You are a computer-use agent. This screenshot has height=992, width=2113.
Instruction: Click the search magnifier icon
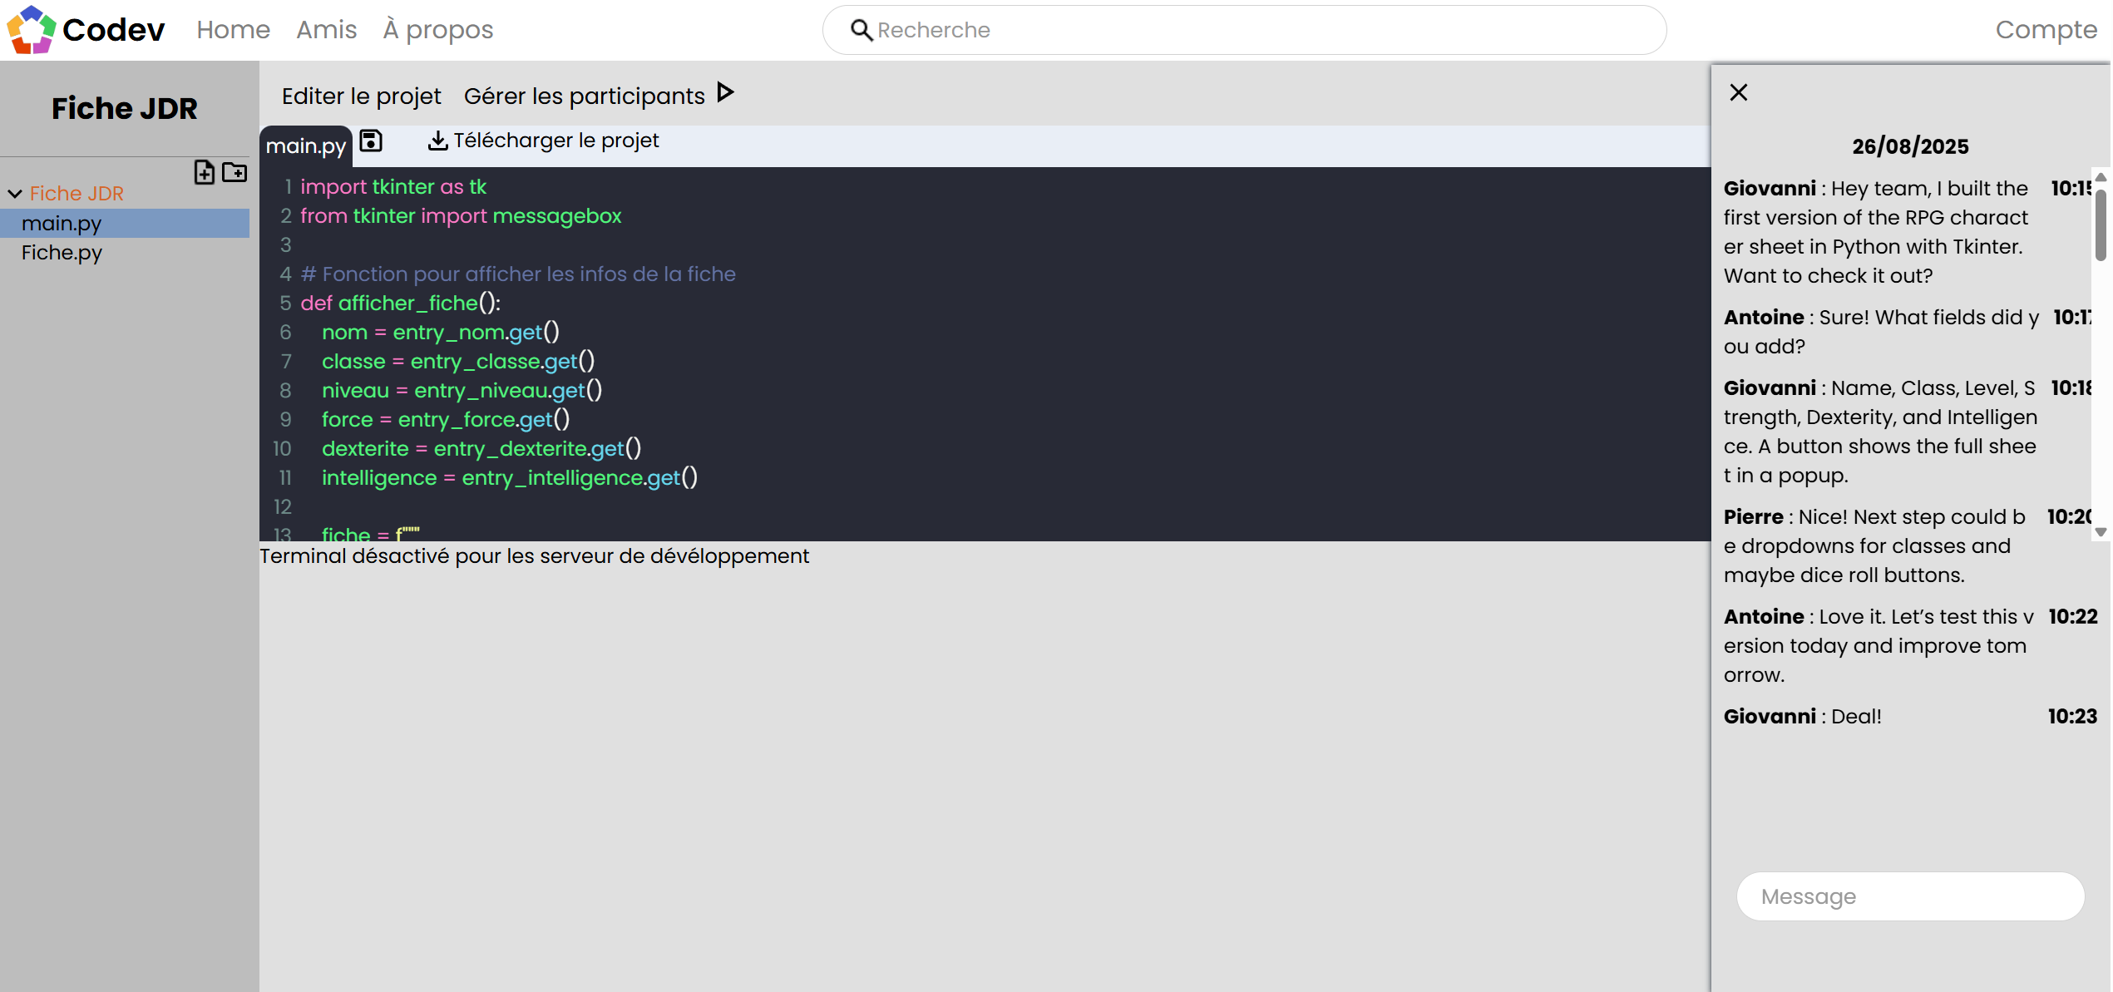coord(861,30)
